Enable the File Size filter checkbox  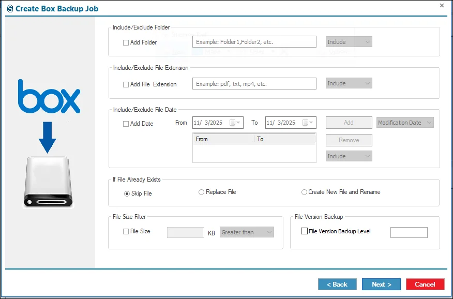click(x=126, y=232)
